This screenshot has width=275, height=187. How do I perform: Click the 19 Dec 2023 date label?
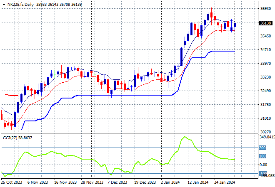coord(145,182)
